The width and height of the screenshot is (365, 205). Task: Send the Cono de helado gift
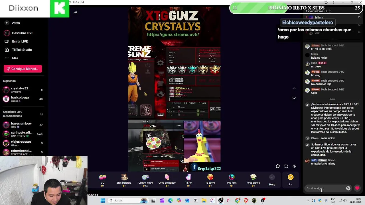click(x=167, y=180)
